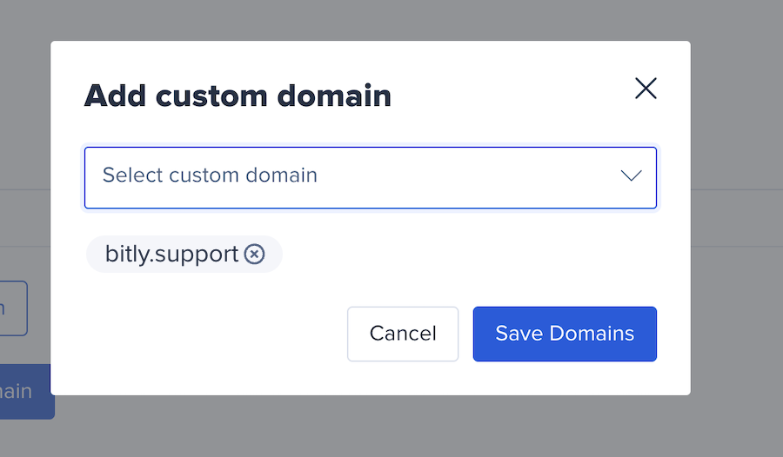Image resolution: width=783 pixels, height=457 pixels.
Task: Focus the blue-outlined domain selector
Action: (x=371, y=177)
